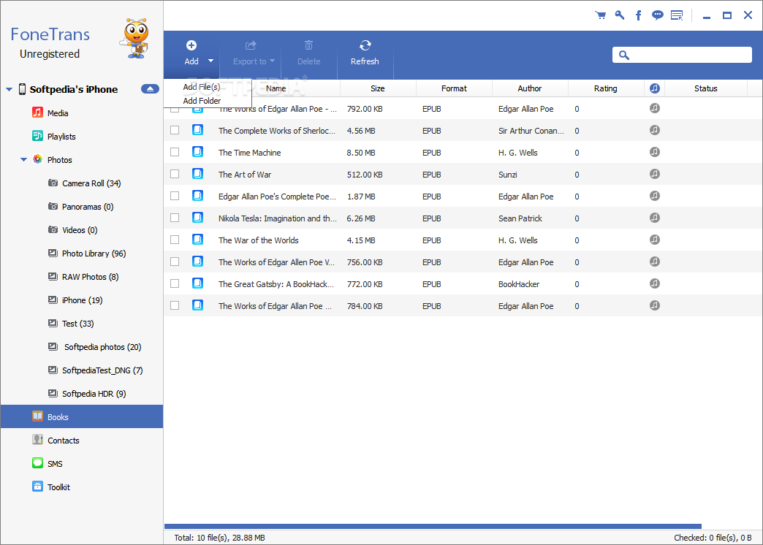The width and height of the screenshot is (763, 545).
Task: Select the Sunzi author cell
Action: [507, 175]
